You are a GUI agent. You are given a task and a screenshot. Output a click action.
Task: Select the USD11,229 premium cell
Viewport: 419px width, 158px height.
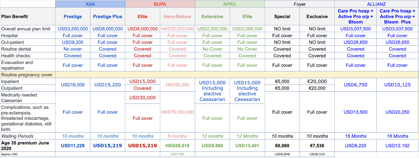tap(73, 145)
